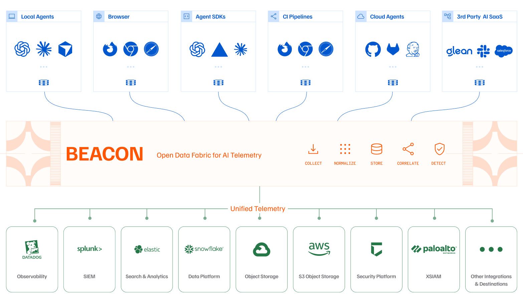Viewport: 523px width, 300px height.
Task: Choose the Firefox icon in the Browser card
Action: click(x=110, y=49)
